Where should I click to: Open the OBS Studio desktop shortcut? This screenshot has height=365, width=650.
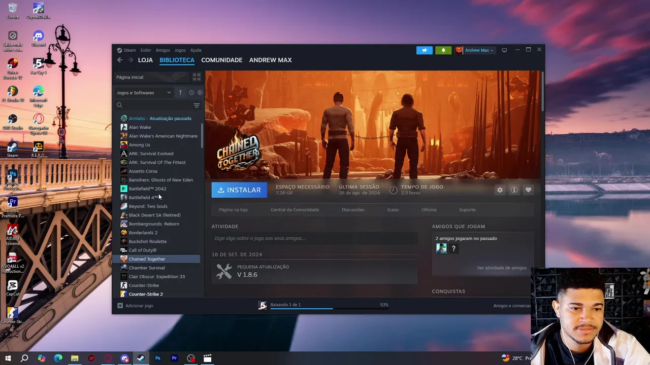13,122
